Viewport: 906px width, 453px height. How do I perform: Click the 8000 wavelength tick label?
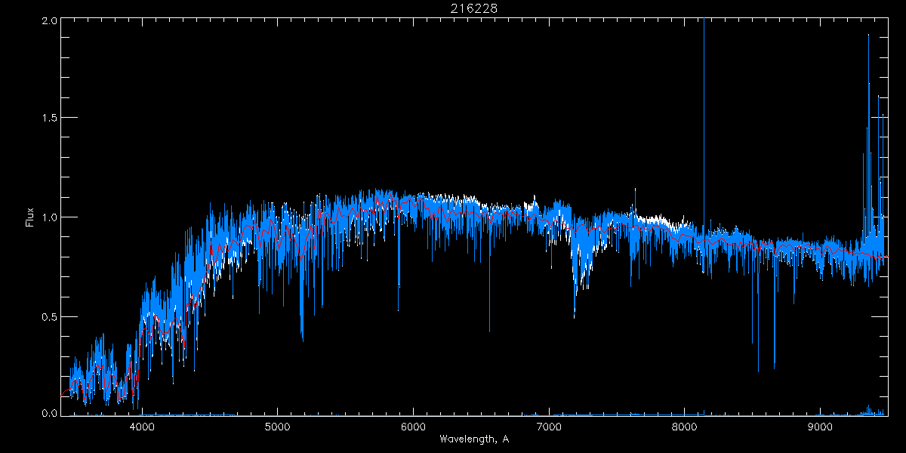coord(685,426)
